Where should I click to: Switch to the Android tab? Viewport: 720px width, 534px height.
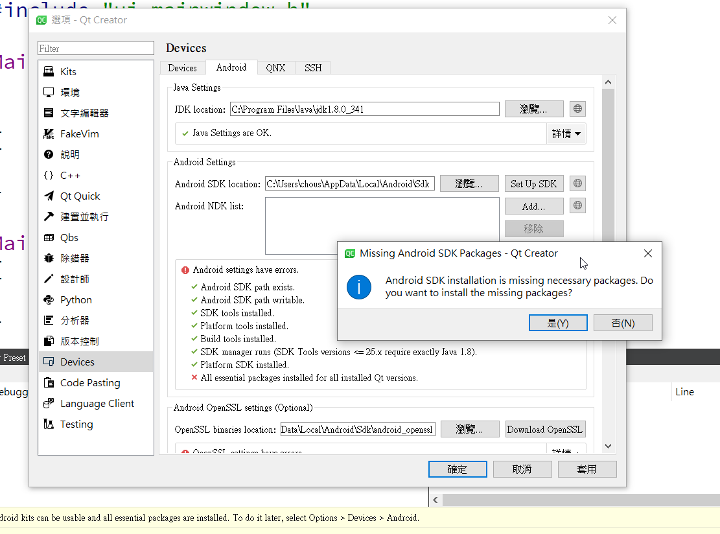[x=231, y=67]
